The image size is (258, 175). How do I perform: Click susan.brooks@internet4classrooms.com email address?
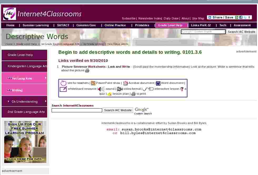(x=161, y=129)
